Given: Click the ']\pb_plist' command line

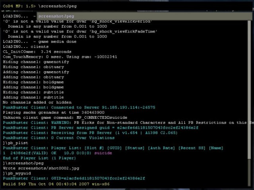Looking at the screenshot, I should coord(16,143).
